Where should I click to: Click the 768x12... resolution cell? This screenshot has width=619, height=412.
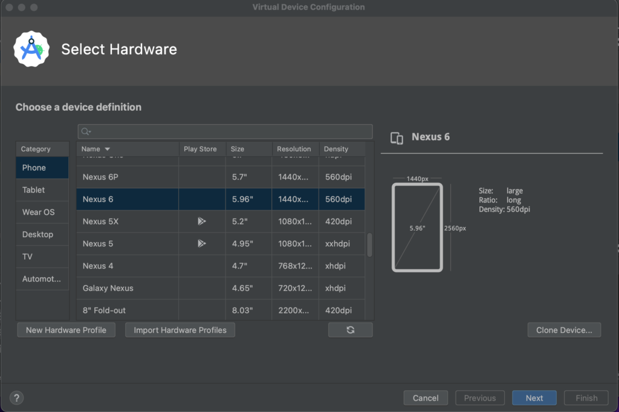coord(295,266)
